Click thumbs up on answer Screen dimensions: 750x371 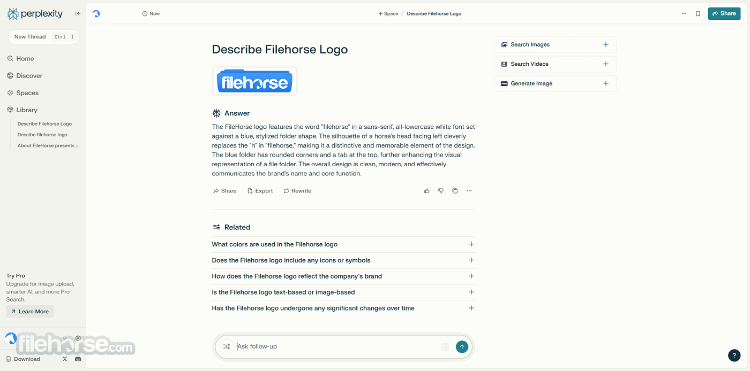(x=427, y=191)
